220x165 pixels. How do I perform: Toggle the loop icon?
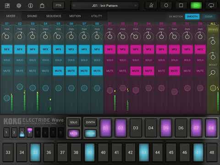pos(211,5)
